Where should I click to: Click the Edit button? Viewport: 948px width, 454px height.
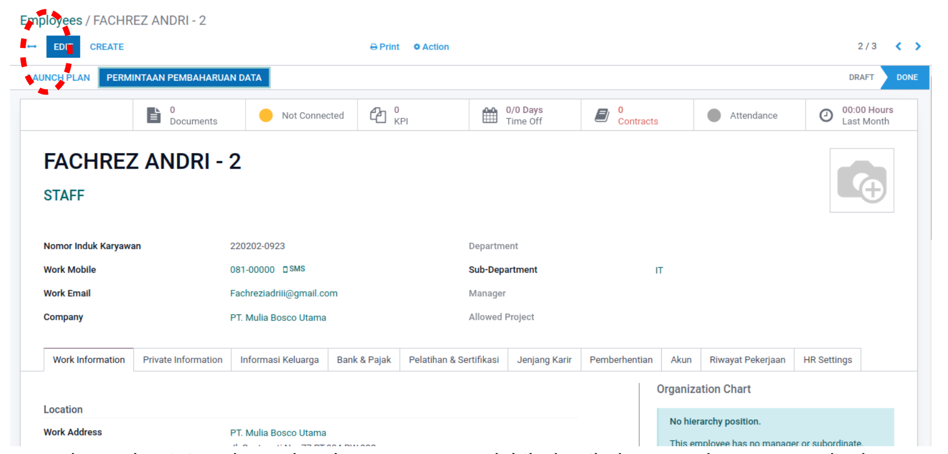(63, 47)
